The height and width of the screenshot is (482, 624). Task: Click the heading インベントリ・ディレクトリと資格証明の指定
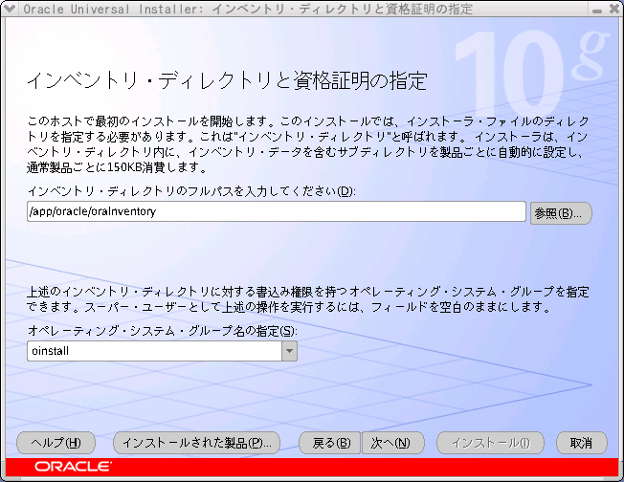click(227, 80)
